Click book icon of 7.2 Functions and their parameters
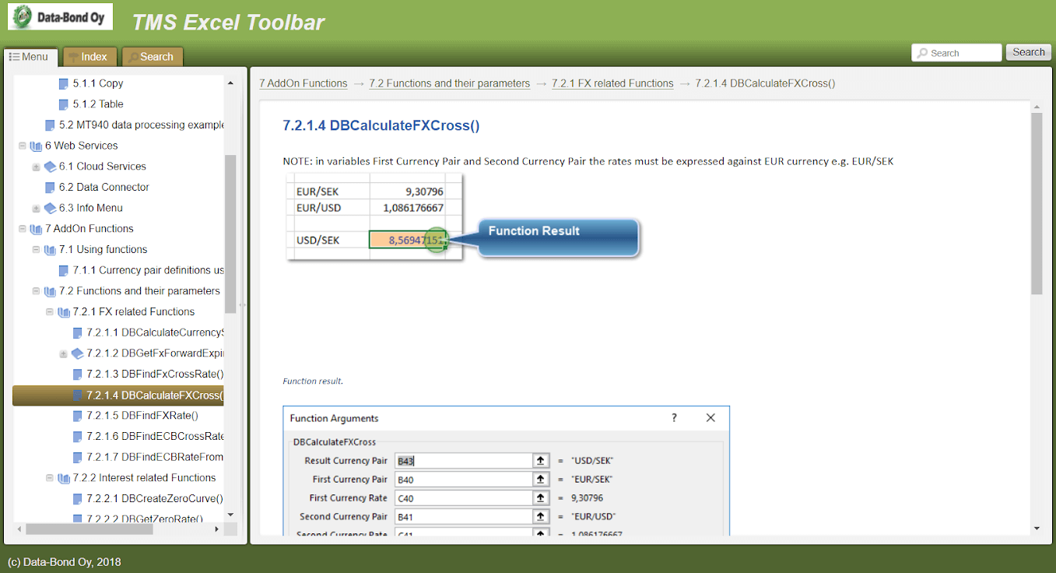This screenshot has width=1056, height=573. pyautogui.click(x=50, y=291)
